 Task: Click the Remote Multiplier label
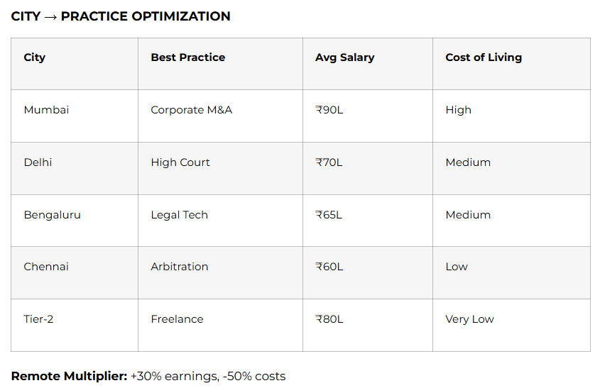click(69, 376)
